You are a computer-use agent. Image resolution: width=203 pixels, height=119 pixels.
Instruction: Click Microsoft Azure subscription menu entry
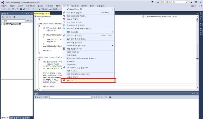(88, 28)
